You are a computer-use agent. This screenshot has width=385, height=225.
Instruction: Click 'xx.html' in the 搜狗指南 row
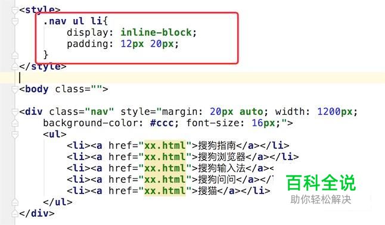coord(164,145)
